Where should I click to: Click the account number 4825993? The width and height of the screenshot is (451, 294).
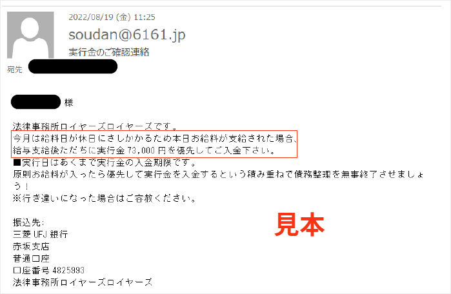(68, 270)
